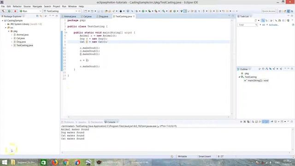
Task: Open the Navigate menu
Action: point(37,6)
